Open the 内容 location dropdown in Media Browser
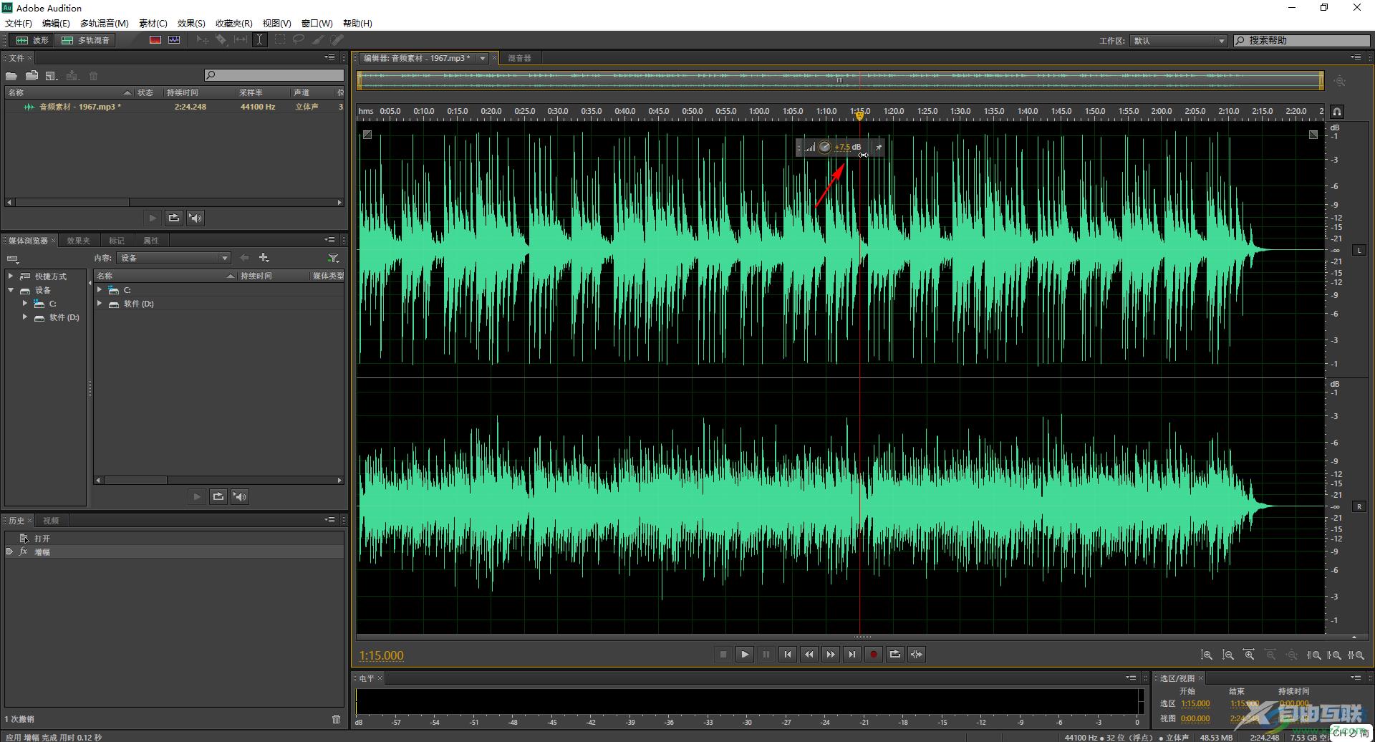 [x=174, y=258]
